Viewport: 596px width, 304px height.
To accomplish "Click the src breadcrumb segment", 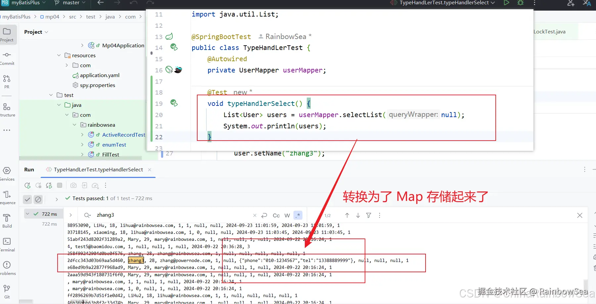I will click(x=72, y=17).
